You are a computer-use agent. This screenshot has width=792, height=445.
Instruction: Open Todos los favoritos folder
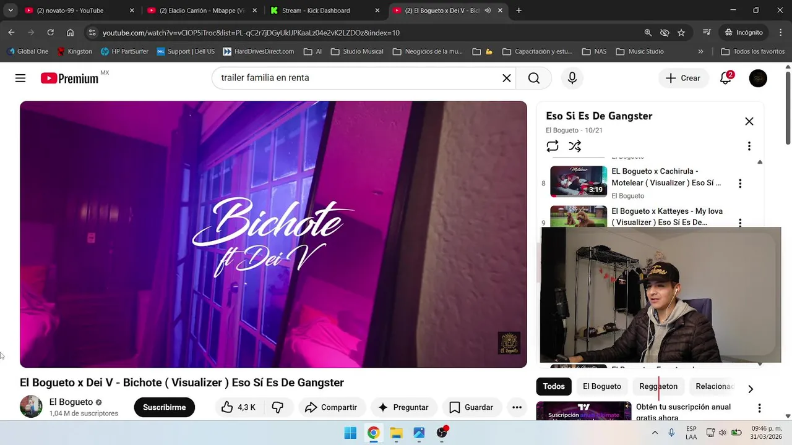point(753,51)
